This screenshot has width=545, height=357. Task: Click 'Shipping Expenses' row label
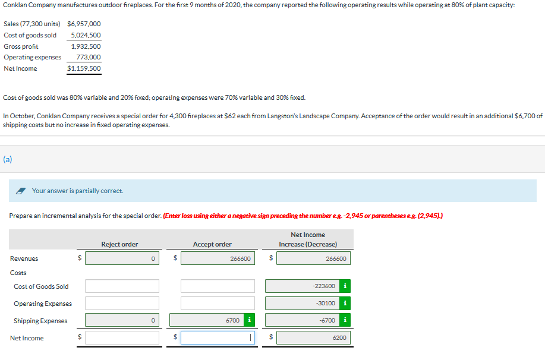(40, 321)
